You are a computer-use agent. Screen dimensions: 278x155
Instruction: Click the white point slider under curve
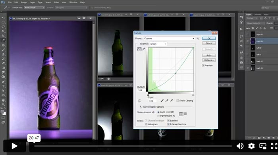pyautogui.click(x=193, y=95)
